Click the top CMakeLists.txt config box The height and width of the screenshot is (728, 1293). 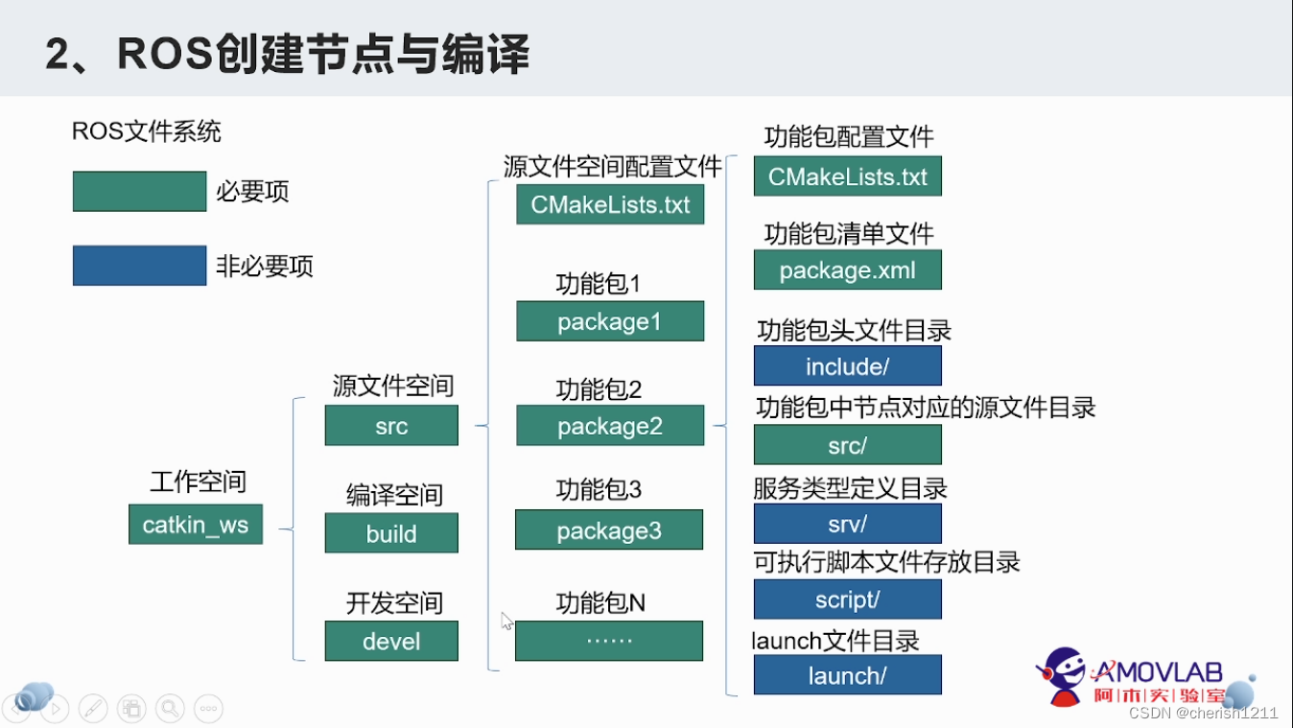(848, 176)
